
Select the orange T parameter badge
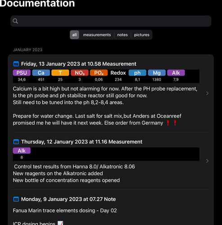[60, 73]
